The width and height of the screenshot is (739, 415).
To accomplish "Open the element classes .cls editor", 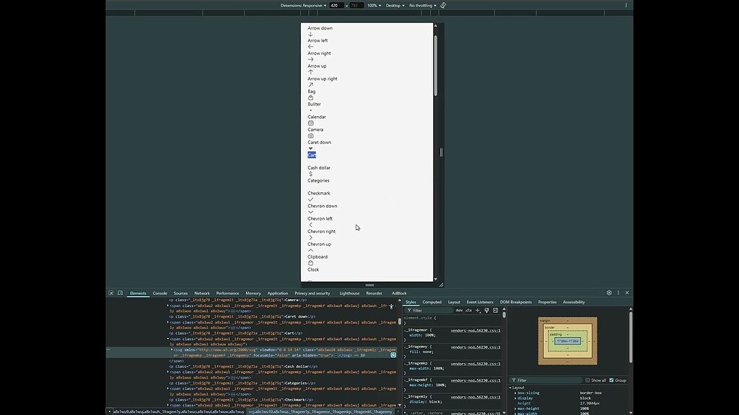I will (x=468, y=310).
